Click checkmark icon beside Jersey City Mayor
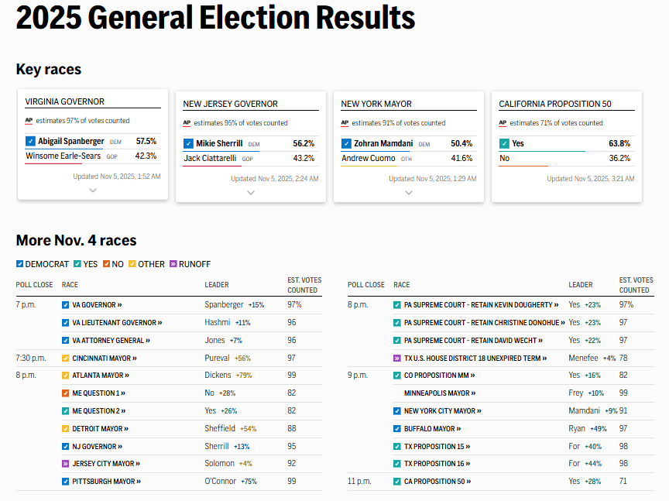 point(65,464)
